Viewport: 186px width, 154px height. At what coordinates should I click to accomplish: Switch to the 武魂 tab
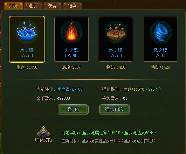tap(14, 6)
